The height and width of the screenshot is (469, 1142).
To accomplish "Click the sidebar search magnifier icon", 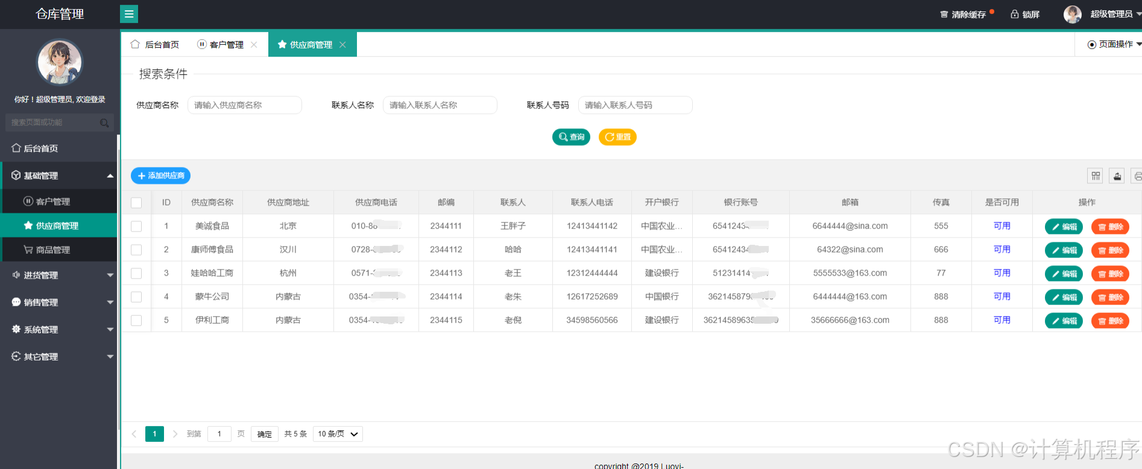I will (104, 122).
